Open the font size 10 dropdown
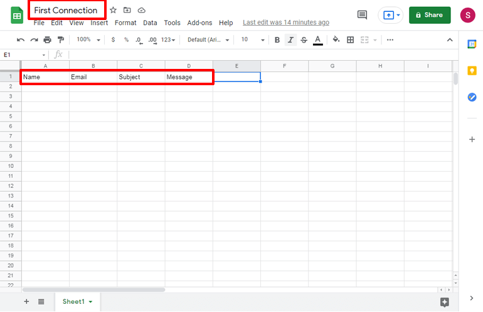The width and height of the screenshot is (483, 312). (x=253, y=39)
